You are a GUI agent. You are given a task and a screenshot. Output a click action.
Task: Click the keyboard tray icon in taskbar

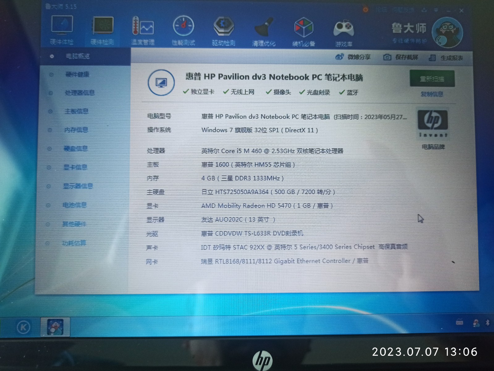[460, 323]
